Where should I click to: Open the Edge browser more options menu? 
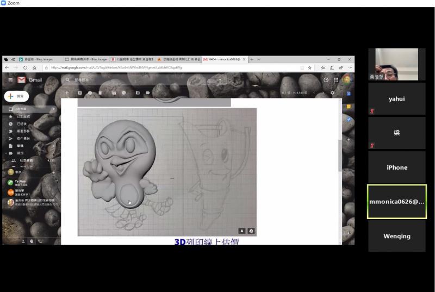(350, 68)
